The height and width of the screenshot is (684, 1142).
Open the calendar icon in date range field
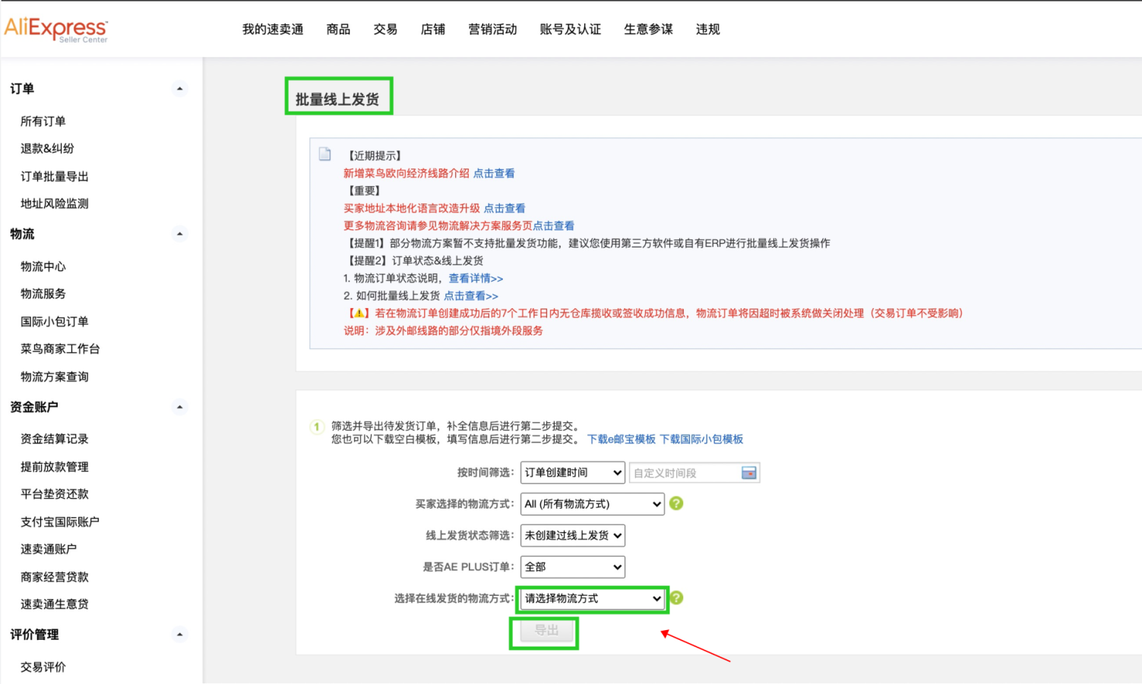point(748,473)
